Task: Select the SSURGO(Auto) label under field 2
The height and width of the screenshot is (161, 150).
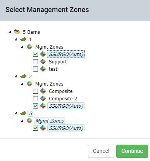Action: point(66,106)
